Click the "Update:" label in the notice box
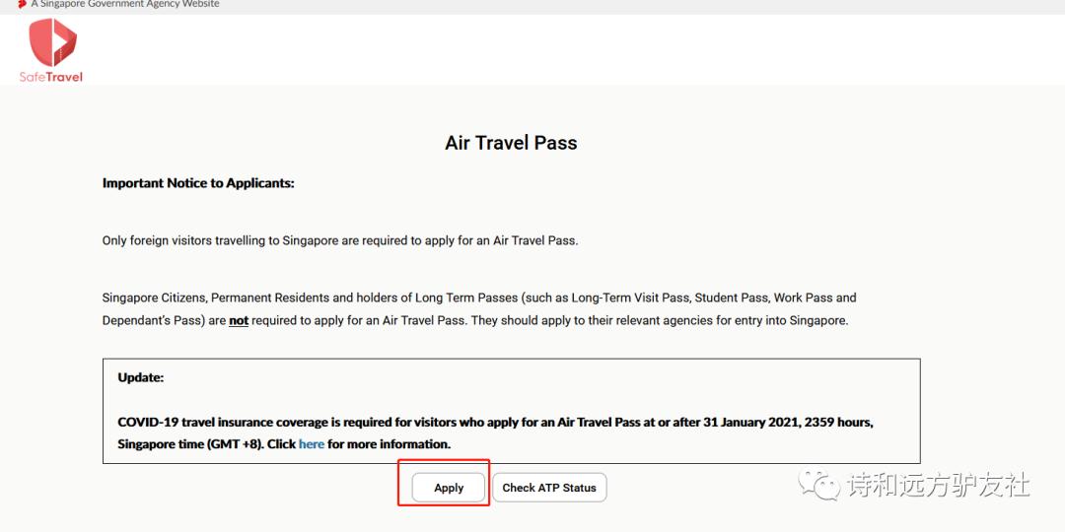This screenshot has width=1065, height=532. (x=141, y=377)
